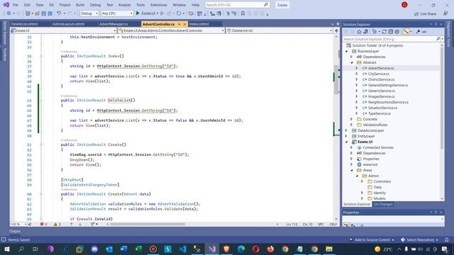Click Pending Changes Filter clock icon
This screenshot has height=255, width=454.
click(x=375, y=32)
